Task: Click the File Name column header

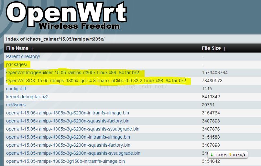Action: [x=17, y=48]
